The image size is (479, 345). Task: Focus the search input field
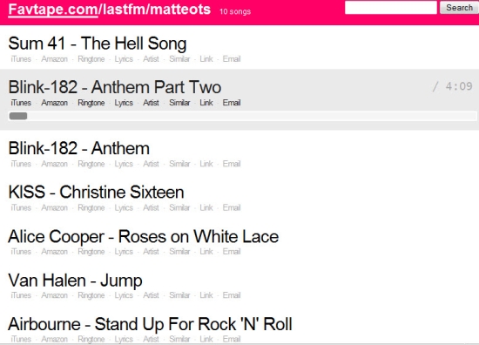[391, 7]
